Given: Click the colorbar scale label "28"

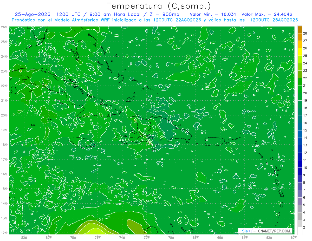Looking at the screenshot, I should pos(305,33).
